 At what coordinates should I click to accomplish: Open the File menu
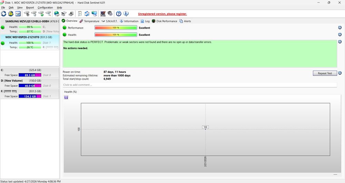tap(3, 8)
